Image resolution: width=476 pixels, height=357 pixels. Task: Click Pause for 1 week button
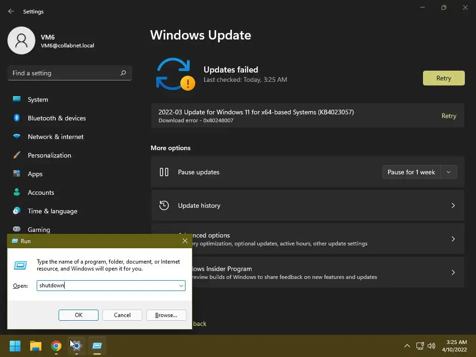click(411, 172)
